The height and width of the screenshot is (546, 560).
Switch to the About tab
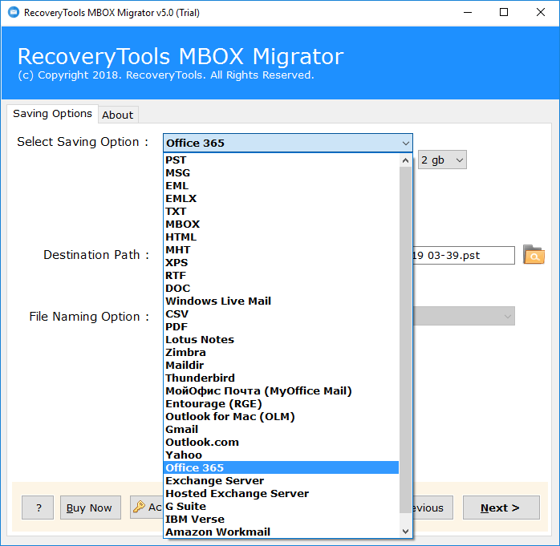tap(117, 115)
